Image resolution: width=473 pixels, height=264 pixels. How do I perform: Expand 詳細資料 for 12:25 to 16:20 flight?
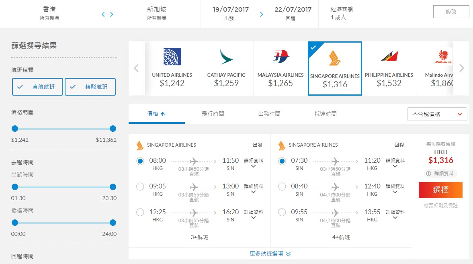coord(254,214)
